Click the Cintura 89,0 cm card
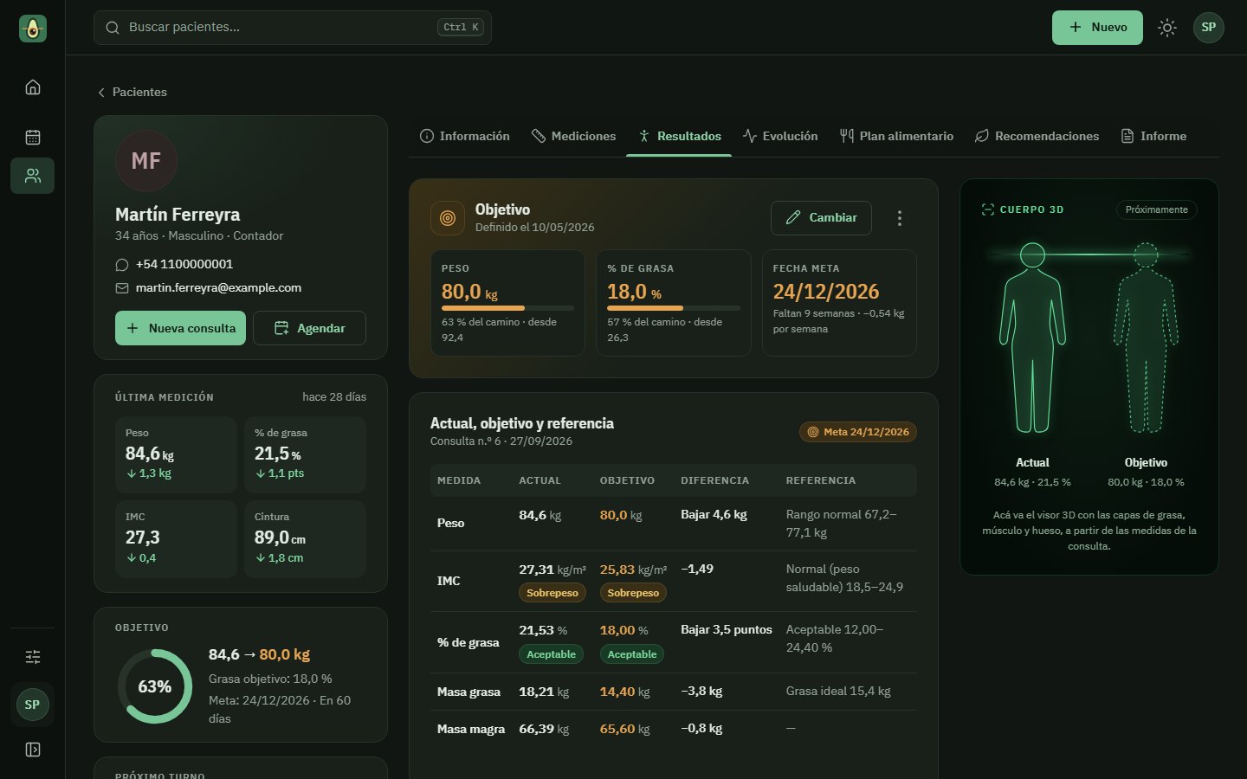Image resolution: width=1247 pixels, height=779 pixels. 306,538
